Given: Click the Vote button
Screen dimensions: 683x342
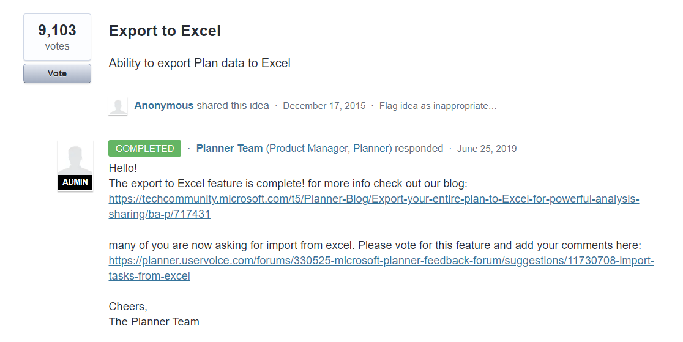Looking at the screenshot, I should [x=57, y=73].
